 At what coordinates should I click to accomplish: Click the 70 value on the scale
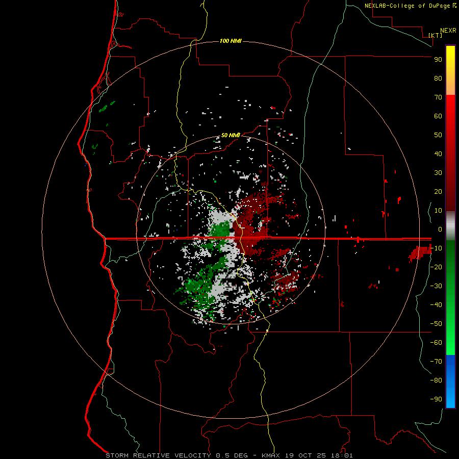(438, 97)
